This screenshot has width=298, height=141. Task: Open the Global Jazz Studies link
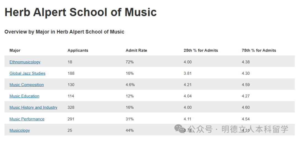tap(27, 73)
